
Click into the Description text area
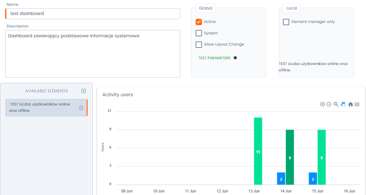pos(93,54)
